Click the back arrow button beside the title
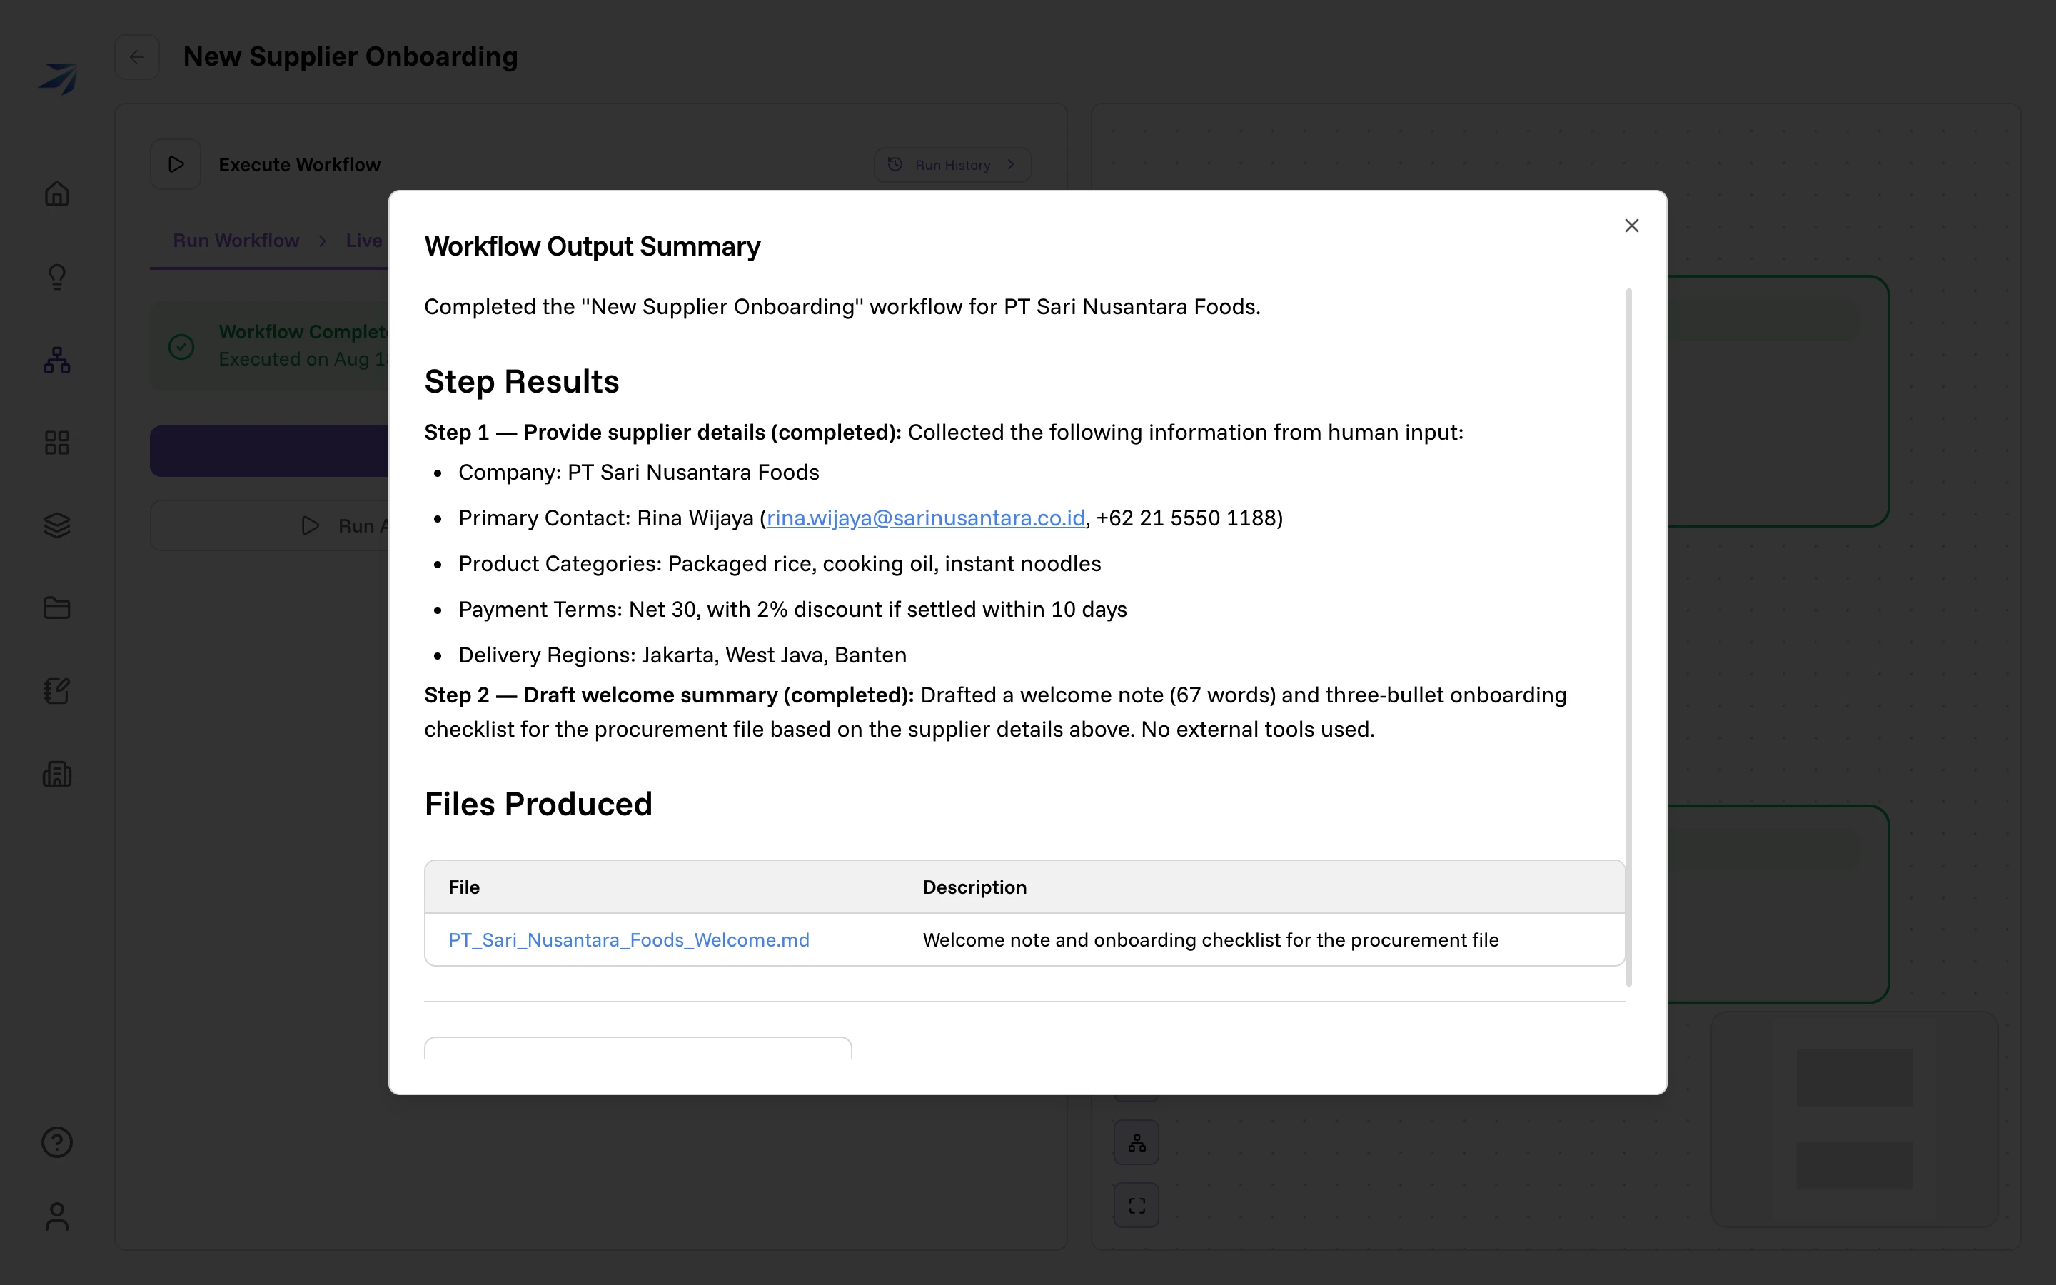The image size is (2056, 1285). (x=137, y=57)
